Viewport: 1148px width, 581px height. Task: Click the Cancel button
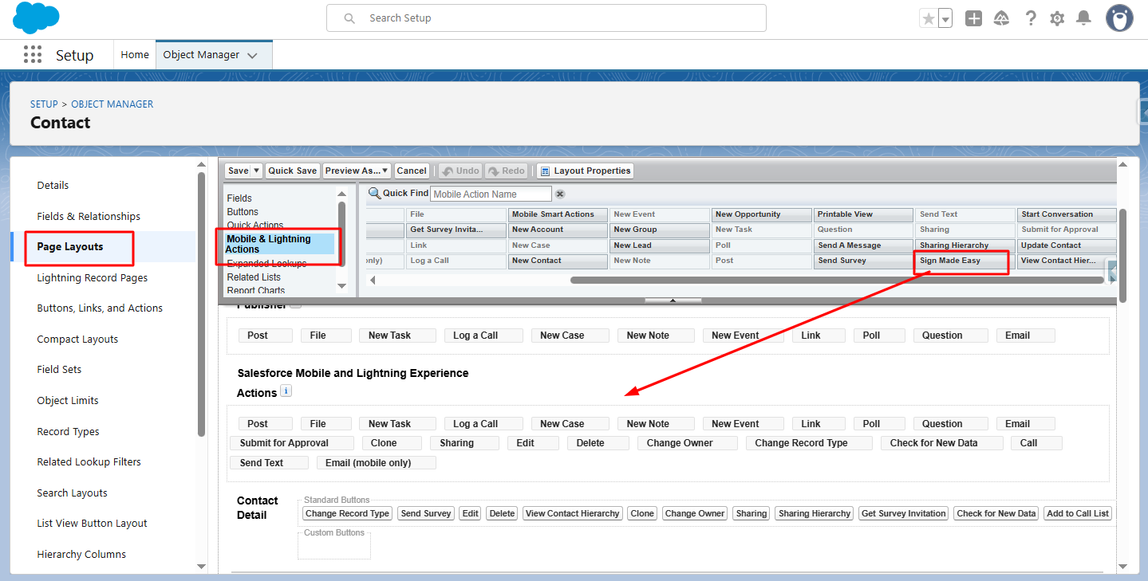pyautogui.click(x=412, y=170)
